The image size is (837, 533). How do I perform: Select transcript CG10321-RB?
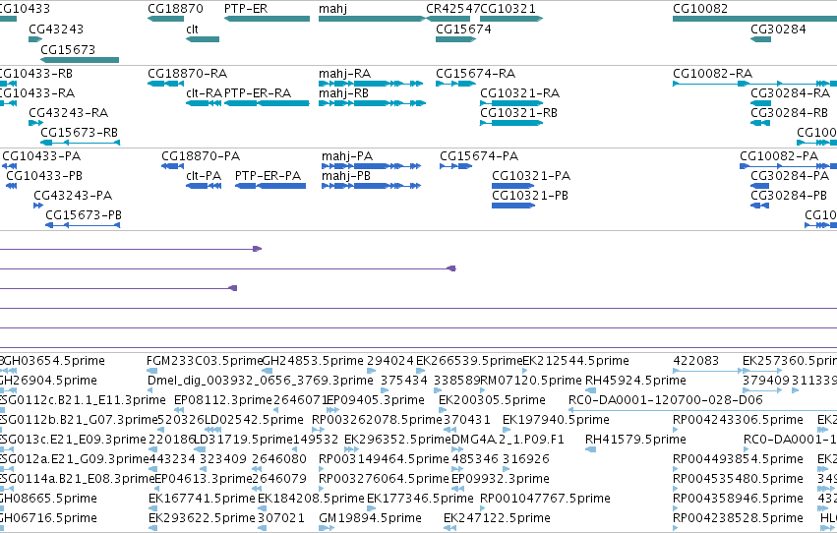pos(511,123)
